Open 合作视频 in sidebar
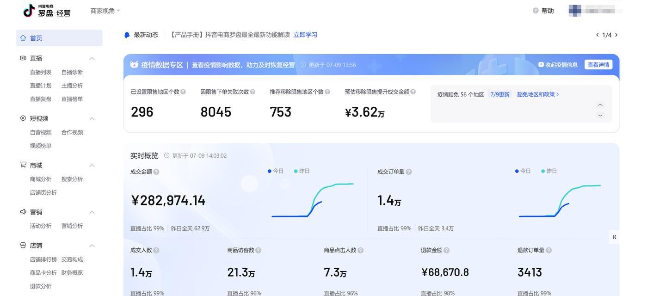Viewport: 647px width, 296px height. pyautogui.click(x=72, y=132)
